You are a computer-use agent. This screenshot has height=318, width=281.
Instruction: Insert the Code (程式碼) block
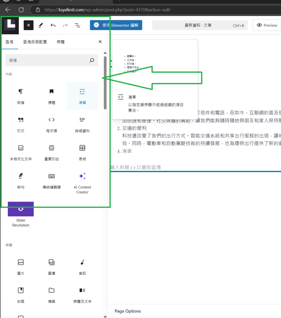coord(51,124)
